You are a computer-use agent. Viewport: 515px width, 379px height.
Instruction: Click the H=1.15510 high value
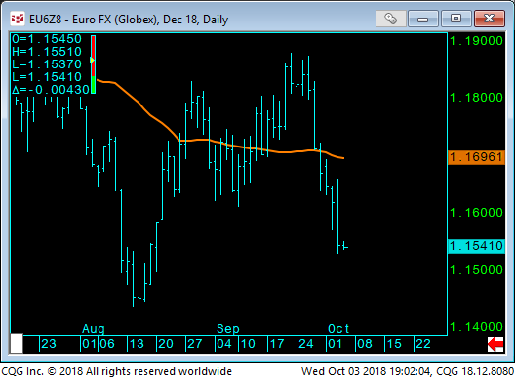coord(47,52)
